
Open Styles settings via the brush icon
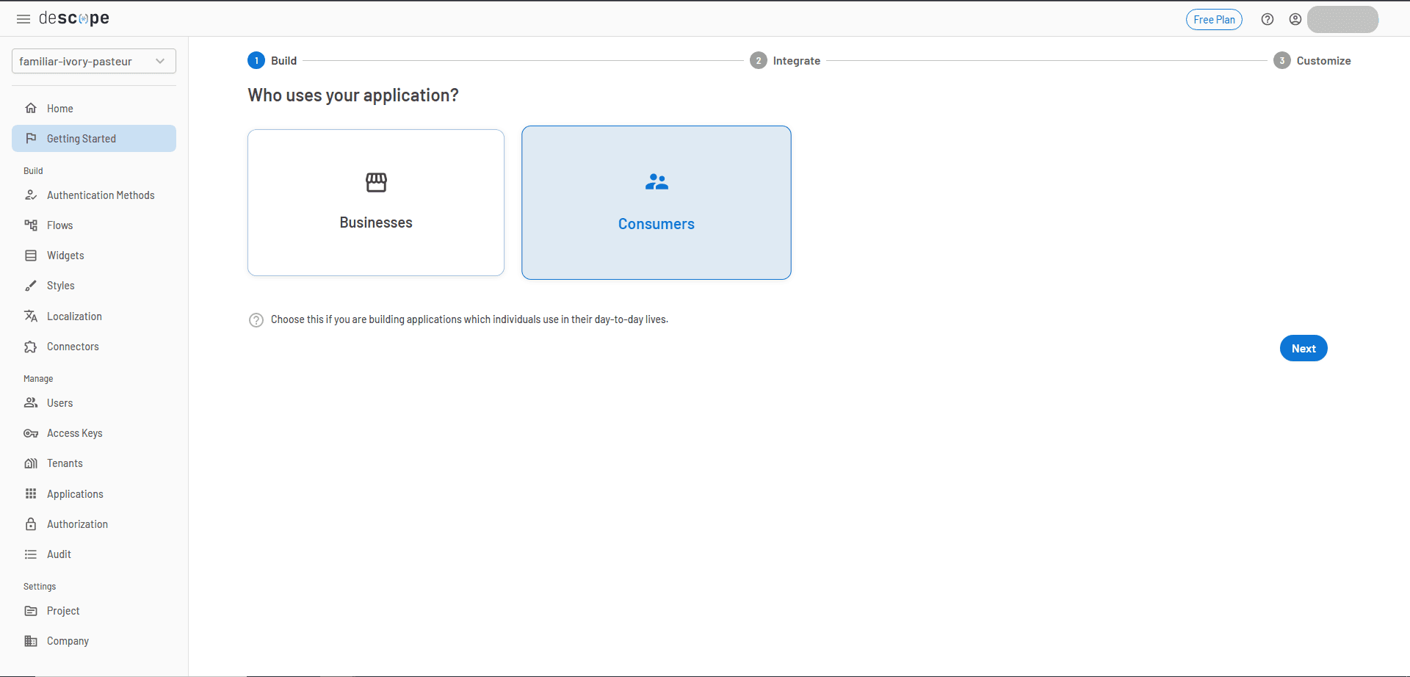[x=31, y=286]
